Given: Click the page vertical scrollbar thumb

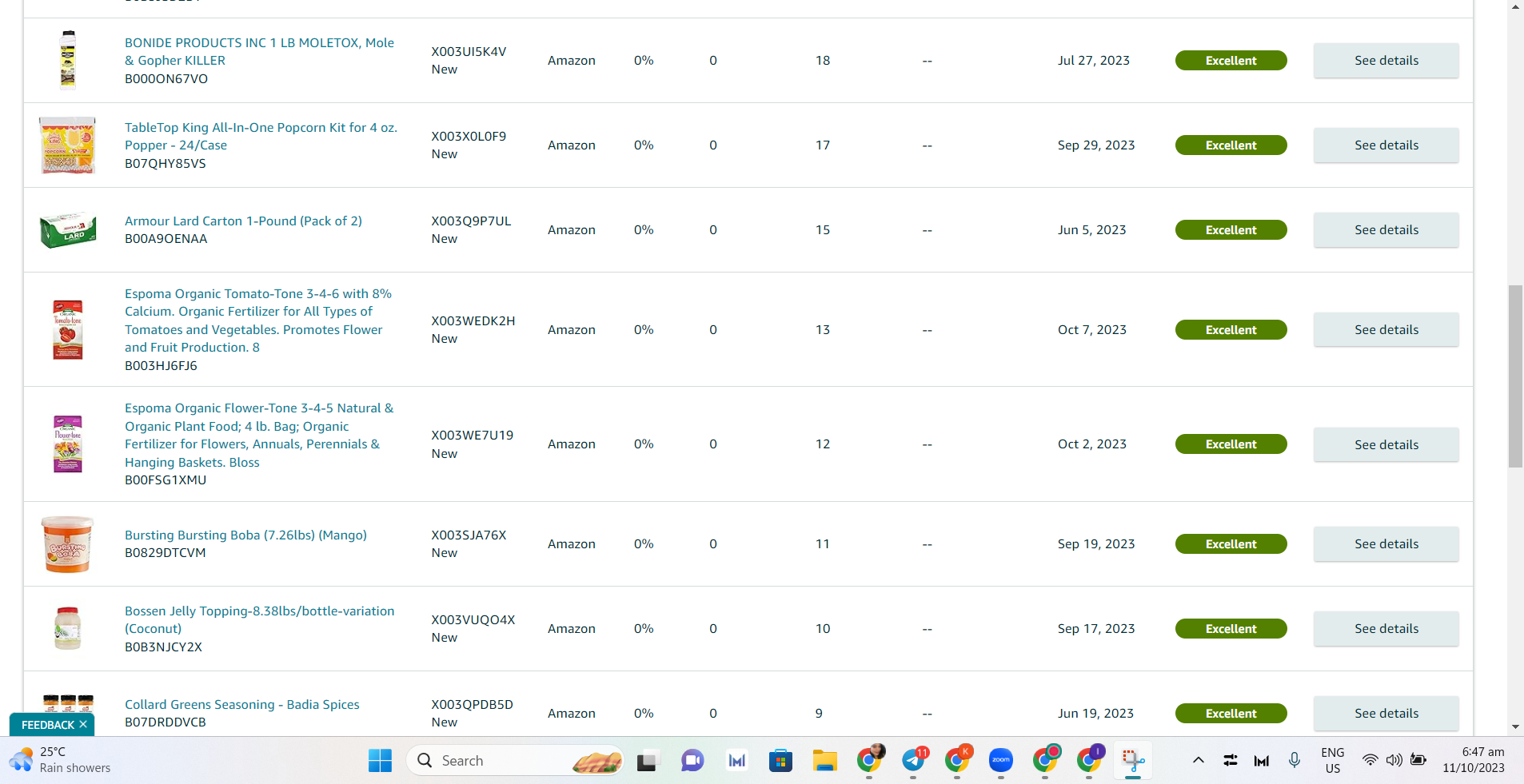Looking at the screenshot, I should [1515, 376].
